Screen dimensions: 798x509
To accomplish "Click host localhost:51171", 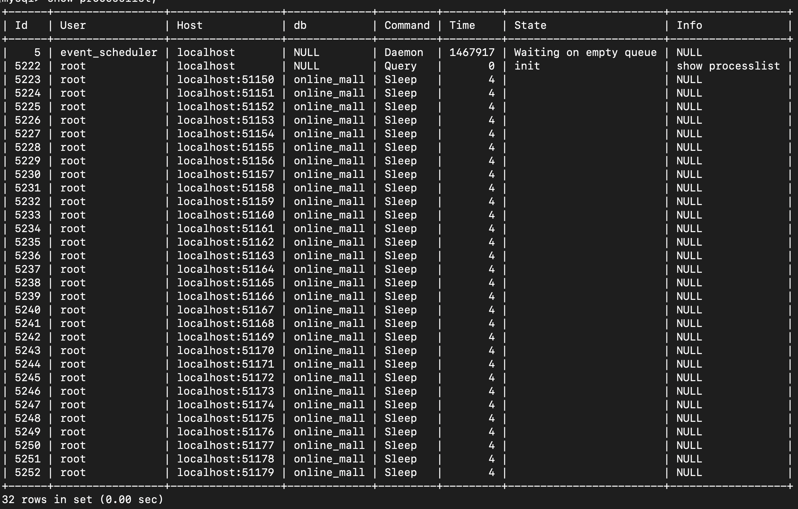I will click(225, 365).
